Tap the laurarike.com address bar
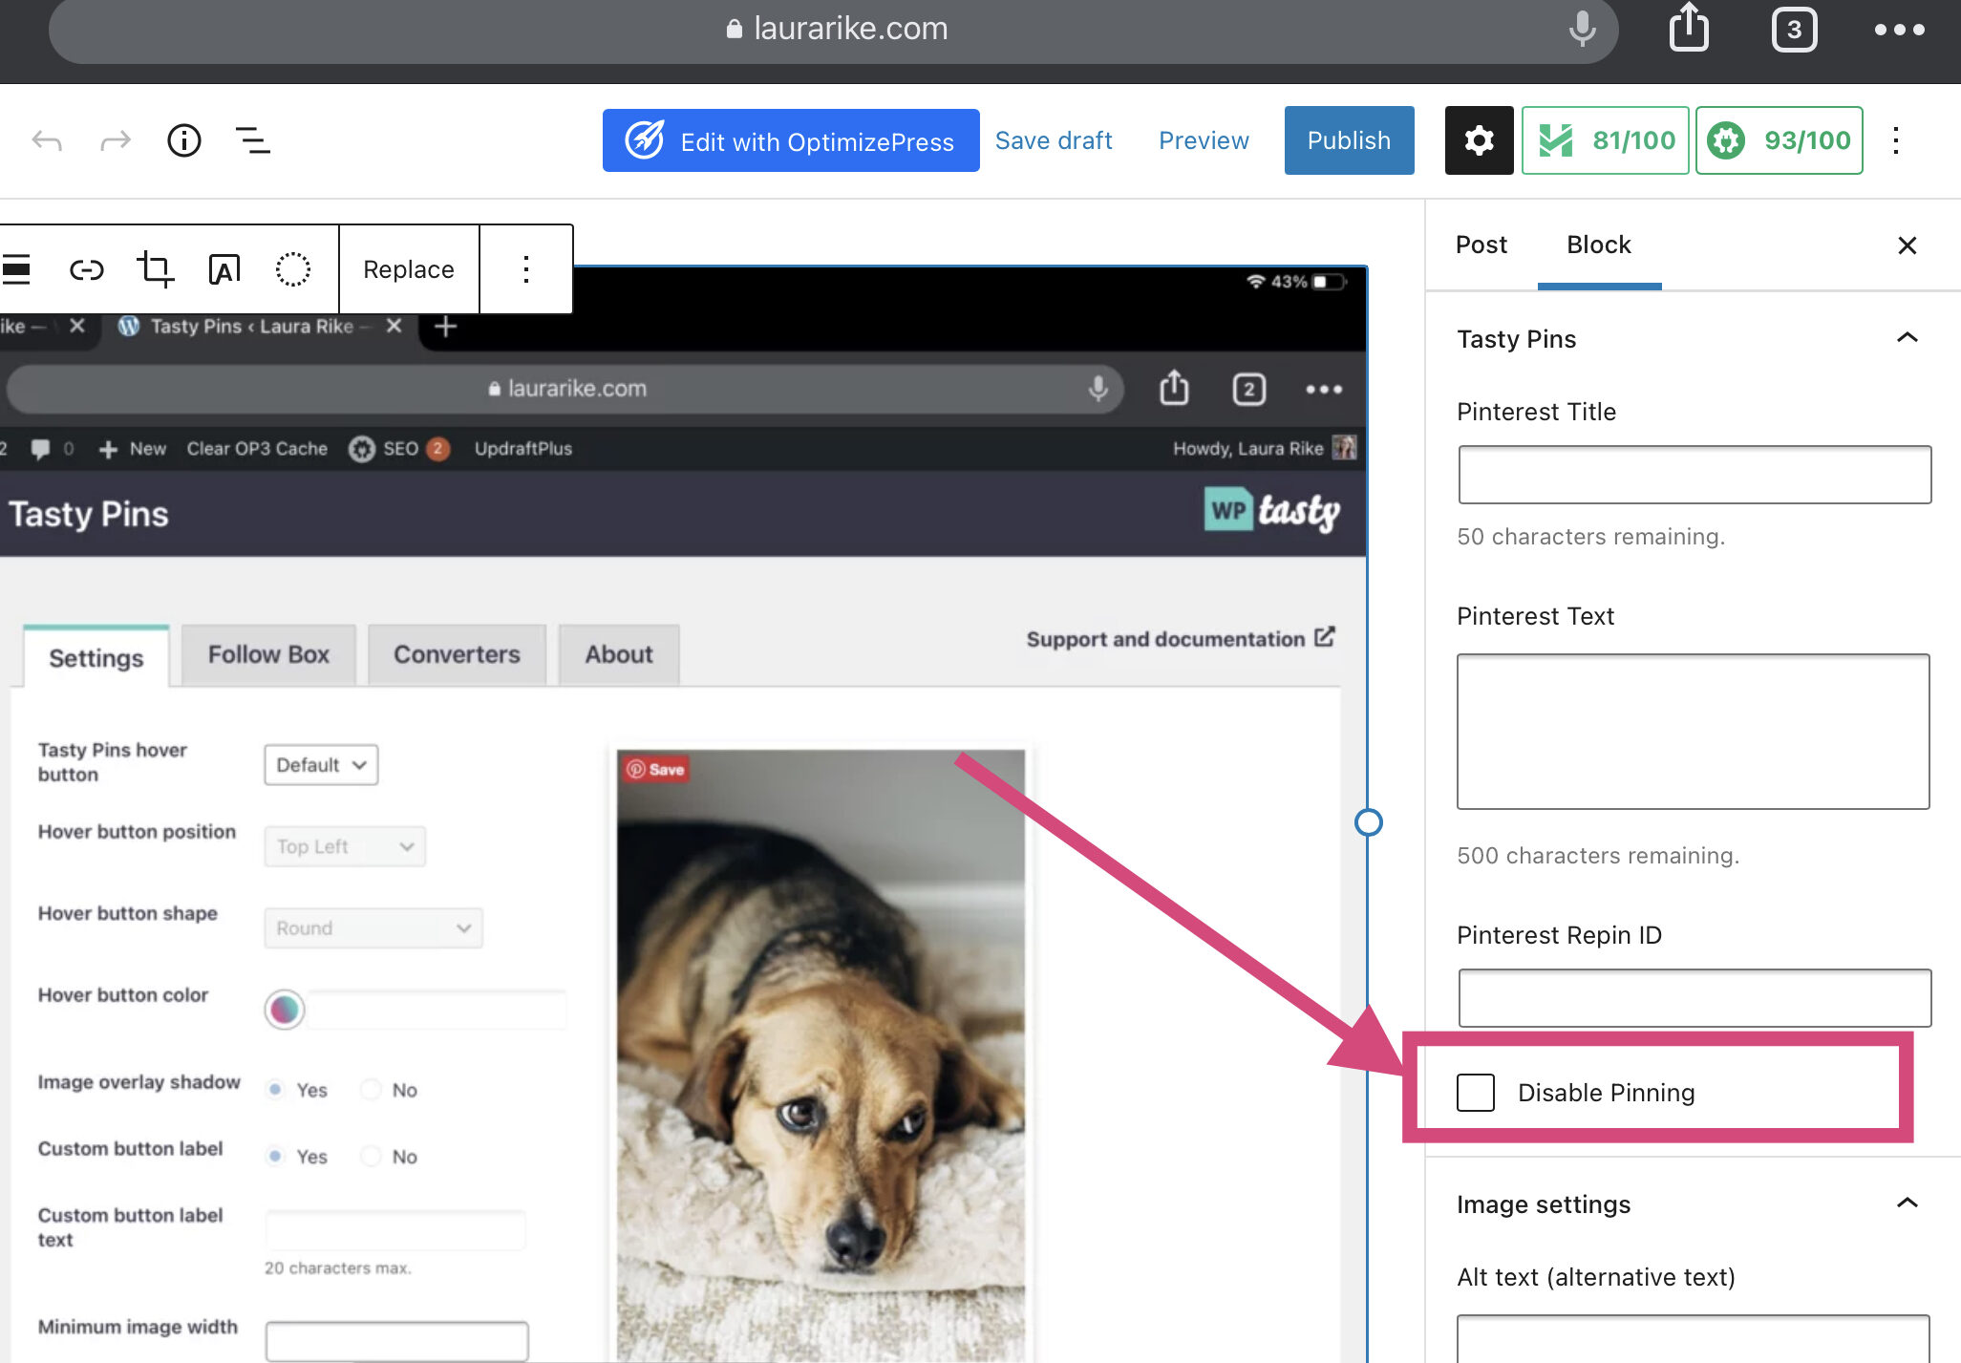1961x1363 pixels. 833,29
